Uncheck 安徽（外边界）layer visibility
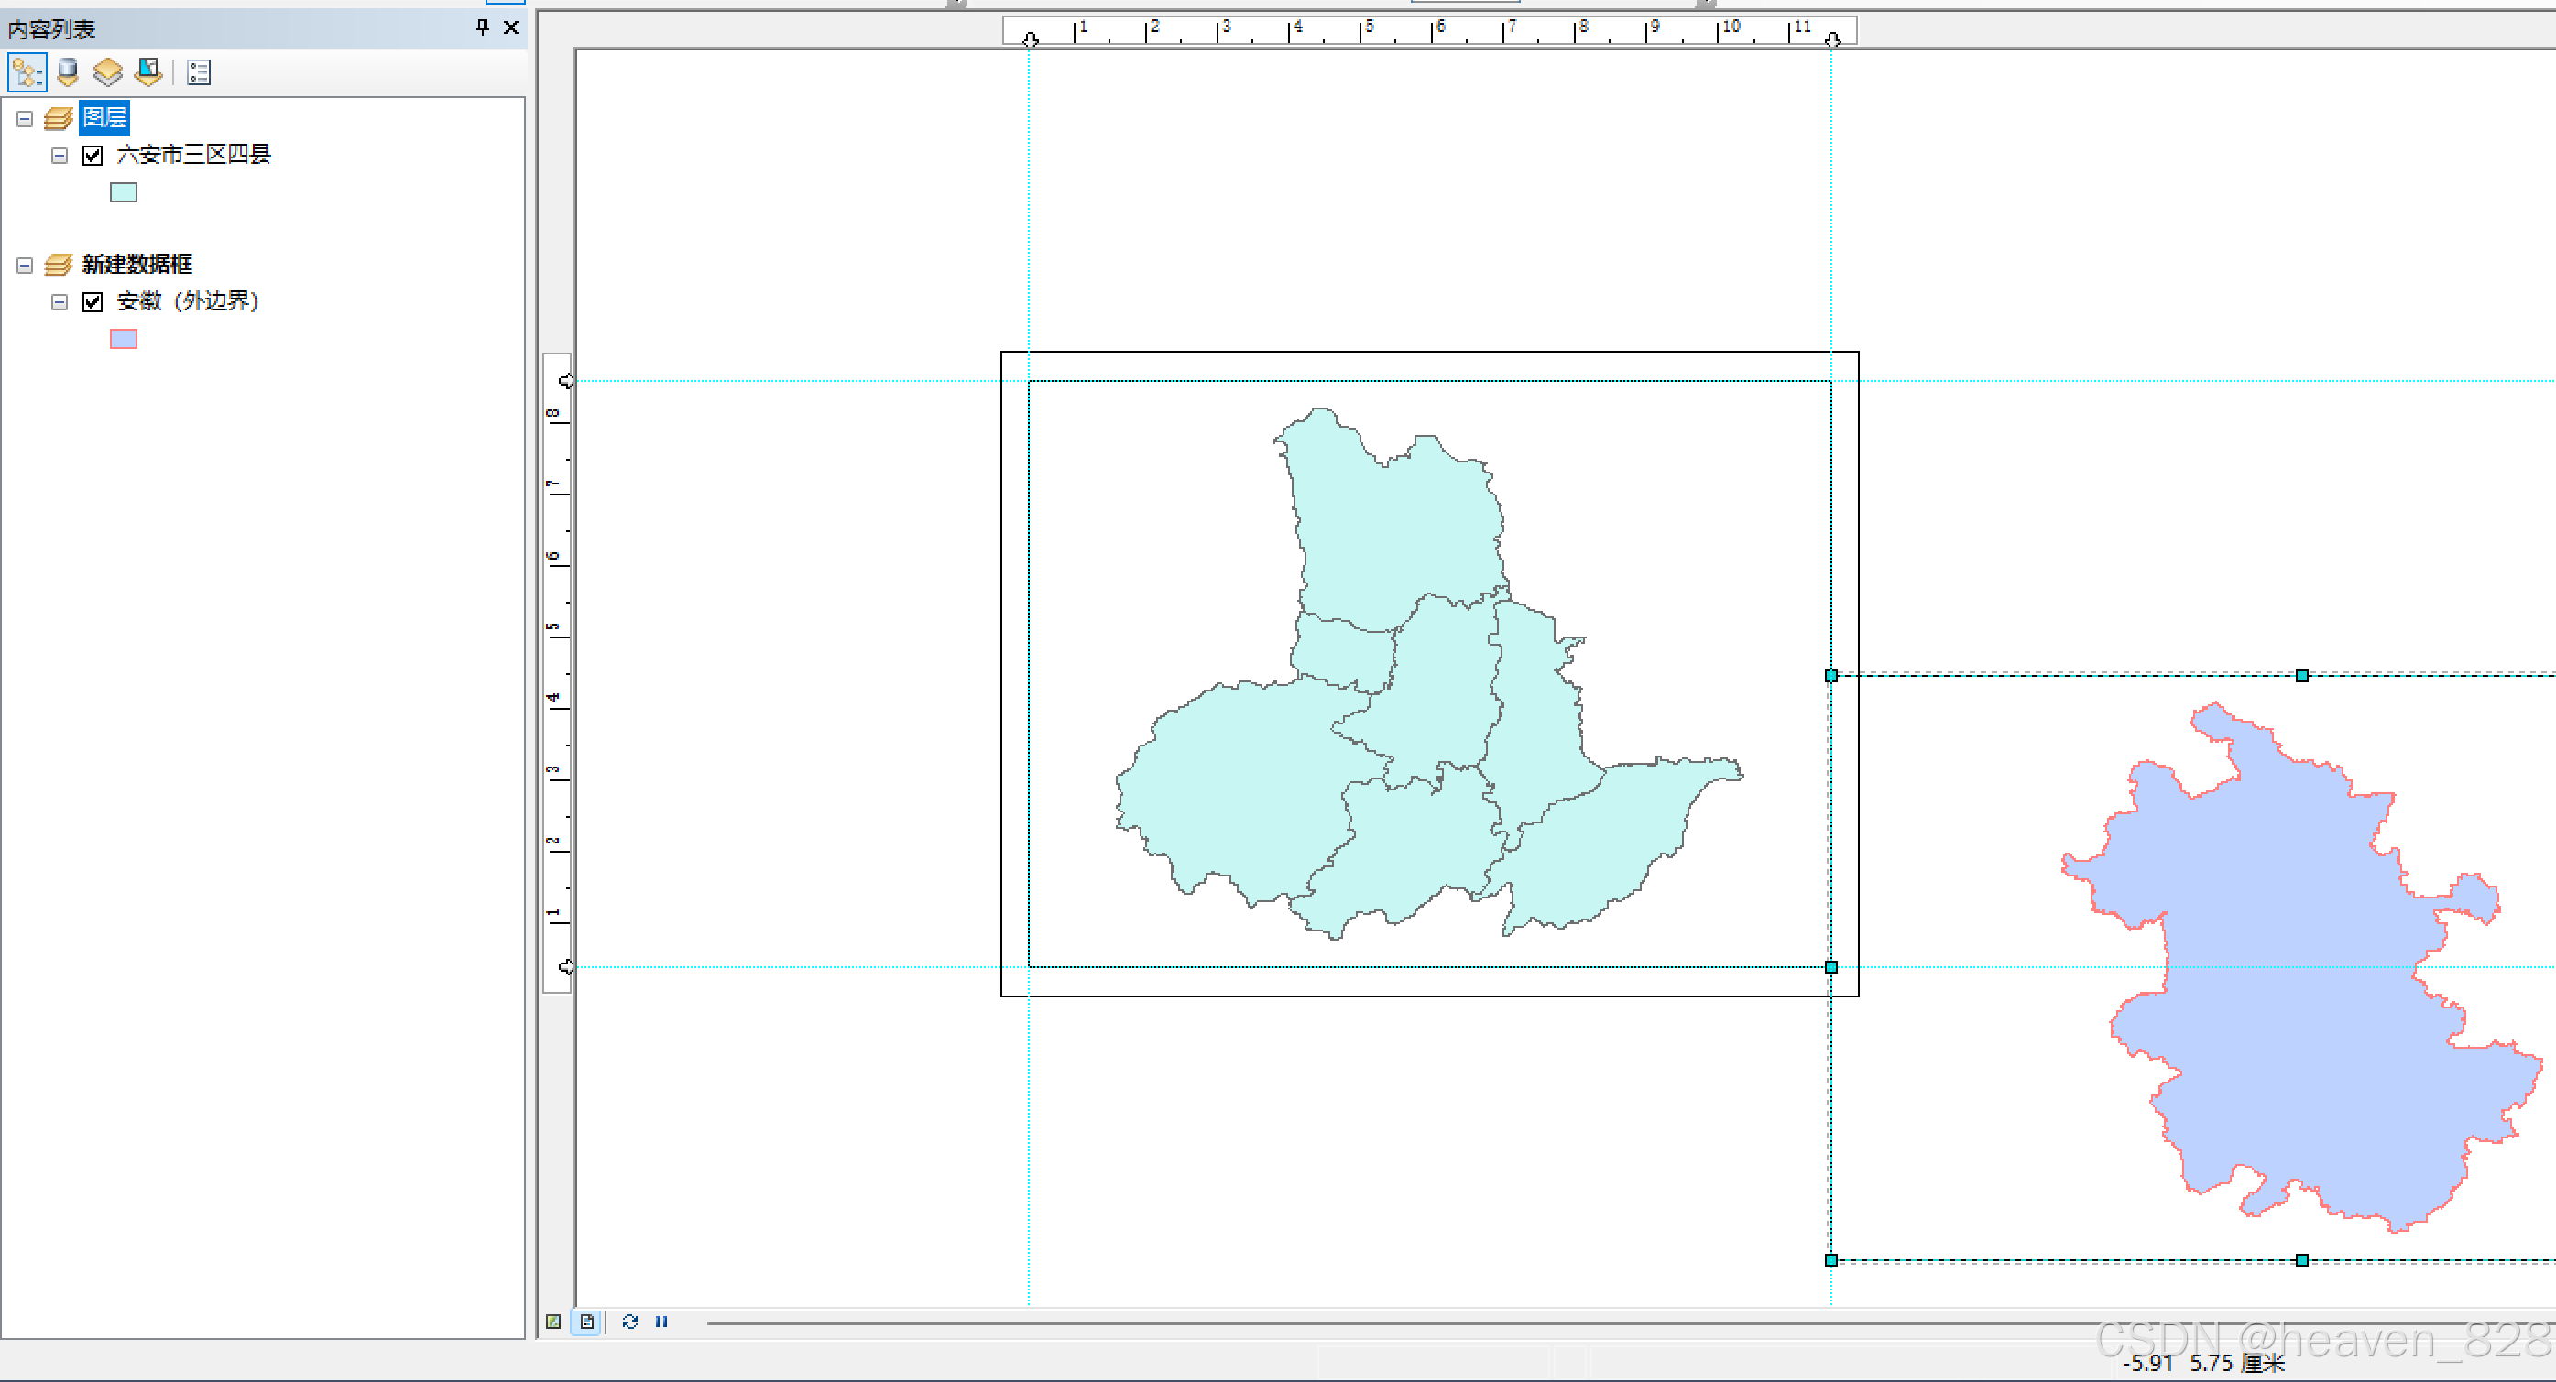 pyautogui.click(x=93, y=301)
